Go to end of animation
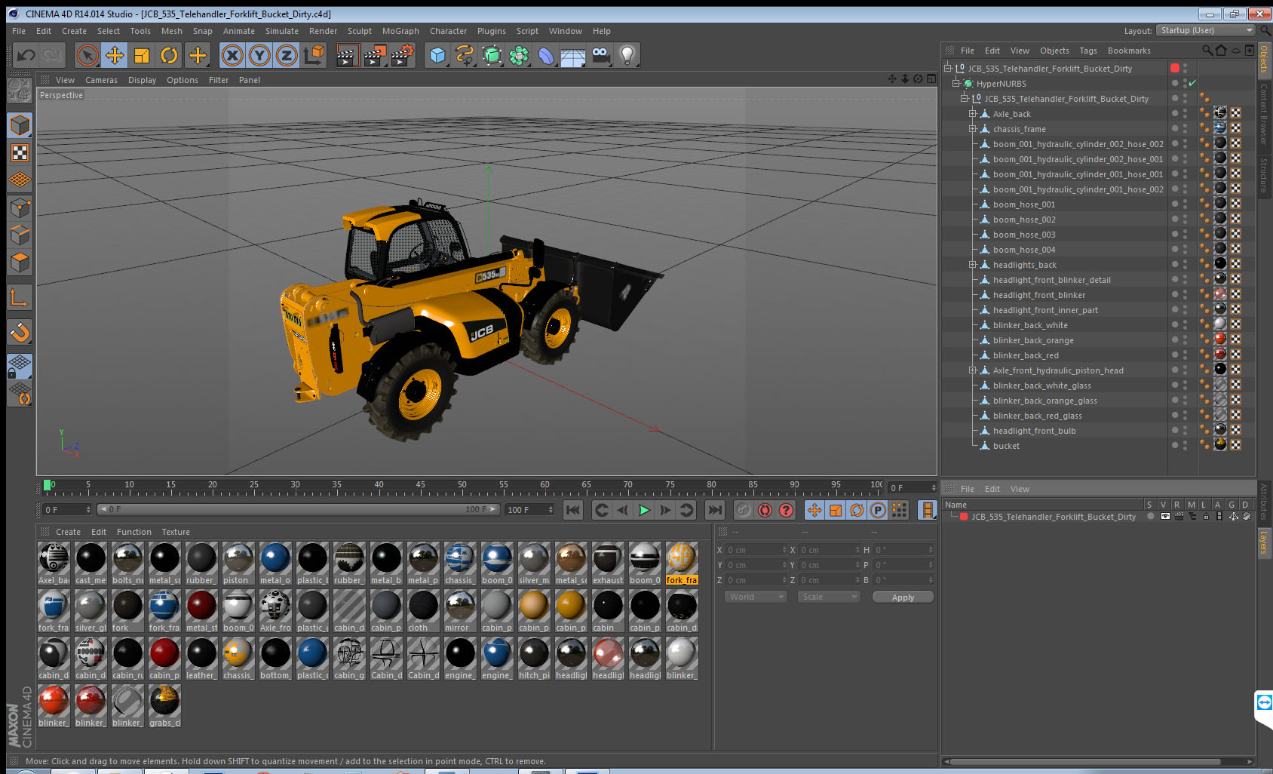Screen dimensions: 1273x774 (715, 510)
